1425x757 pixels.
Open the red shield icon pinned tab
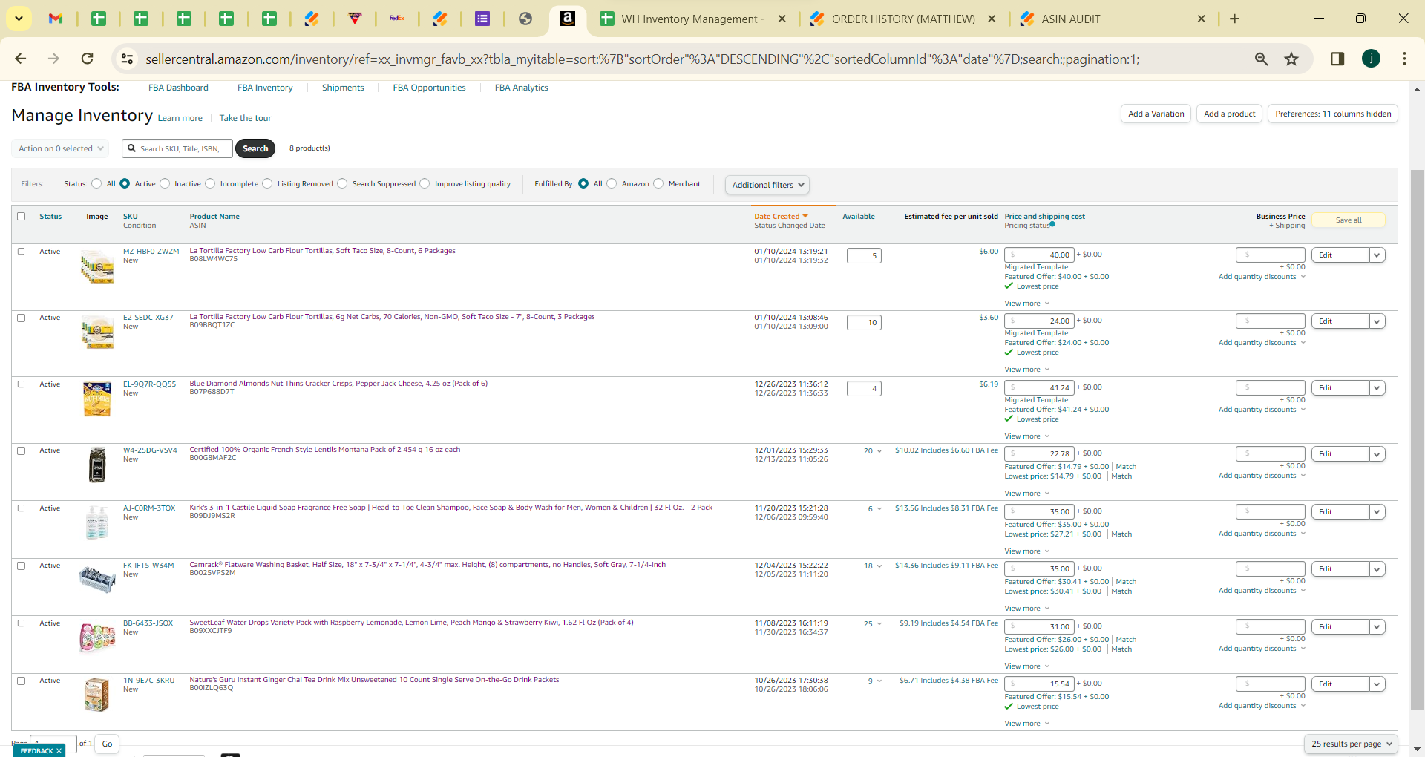click(355, 19)
